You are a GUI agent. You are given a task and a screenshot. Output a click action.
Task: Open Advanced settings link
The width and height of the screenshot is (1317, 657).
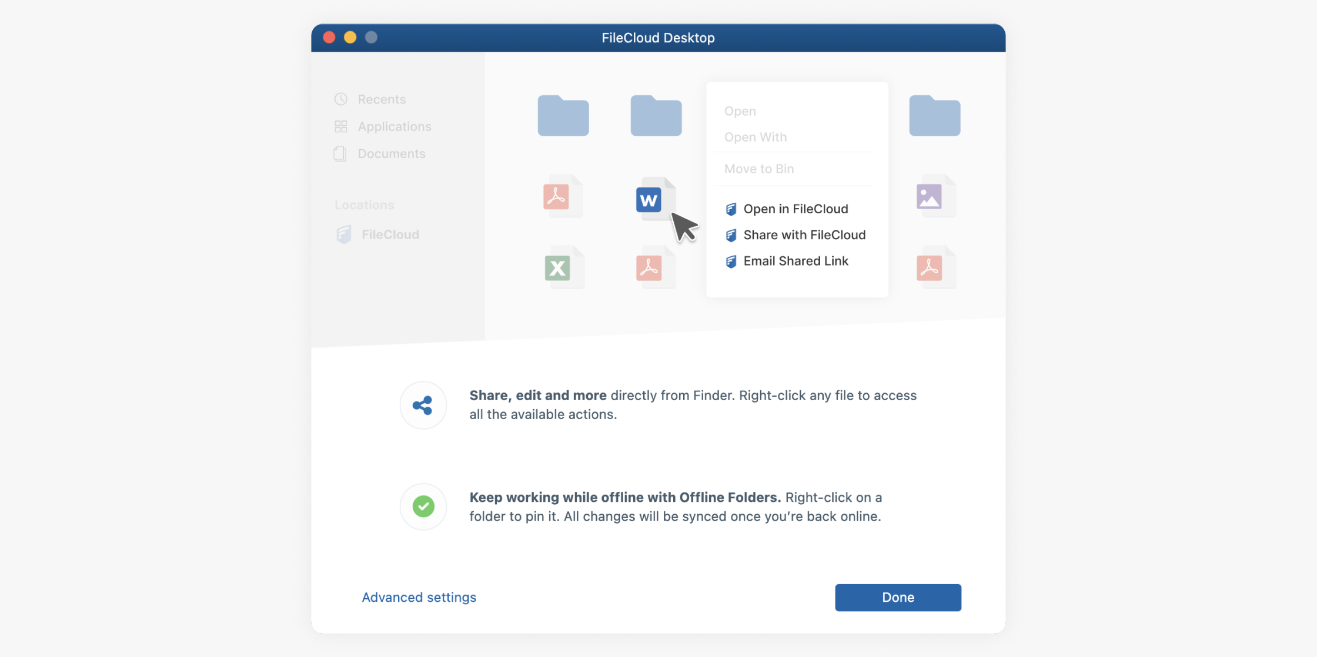(419, 597)
